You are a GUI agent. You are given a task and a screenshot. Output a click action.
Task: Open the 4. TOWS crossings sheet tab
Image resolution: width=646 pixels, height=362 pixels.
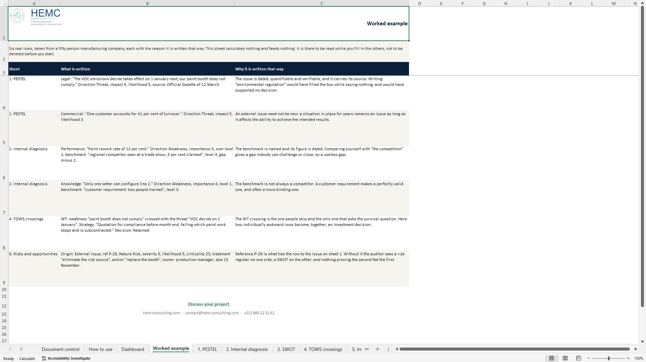pyautogui.click(x=323, y=349)
